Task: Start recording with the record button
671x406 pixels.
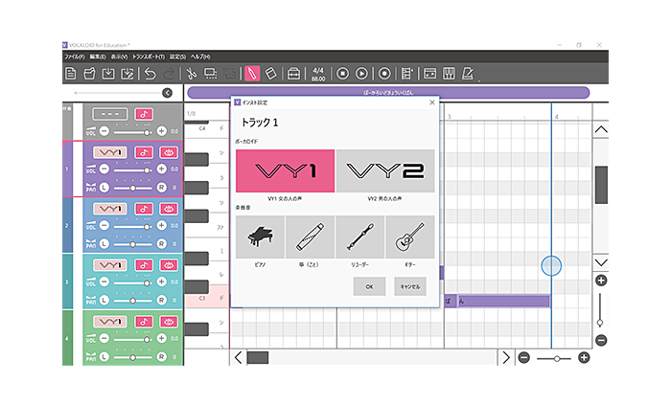Action: [384, 74]
